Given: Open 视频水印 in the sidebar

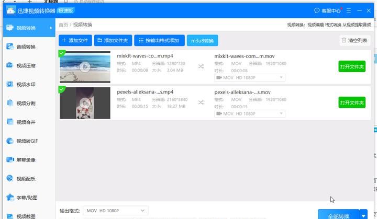Looking at the screenshot, I should (x=29, y=84).
